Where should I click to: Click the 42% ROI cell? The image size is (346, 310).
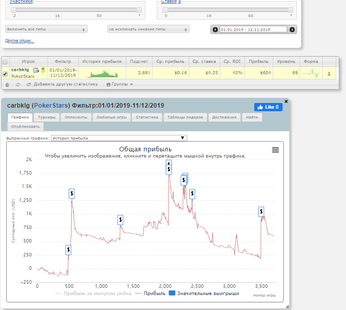233,73
